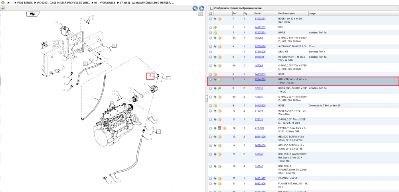
Task: Open part number link for PTO
Action: (260, 27)
